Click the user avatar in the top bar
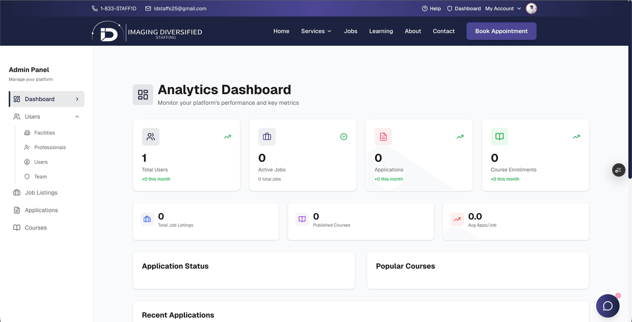 coord(531,8)
